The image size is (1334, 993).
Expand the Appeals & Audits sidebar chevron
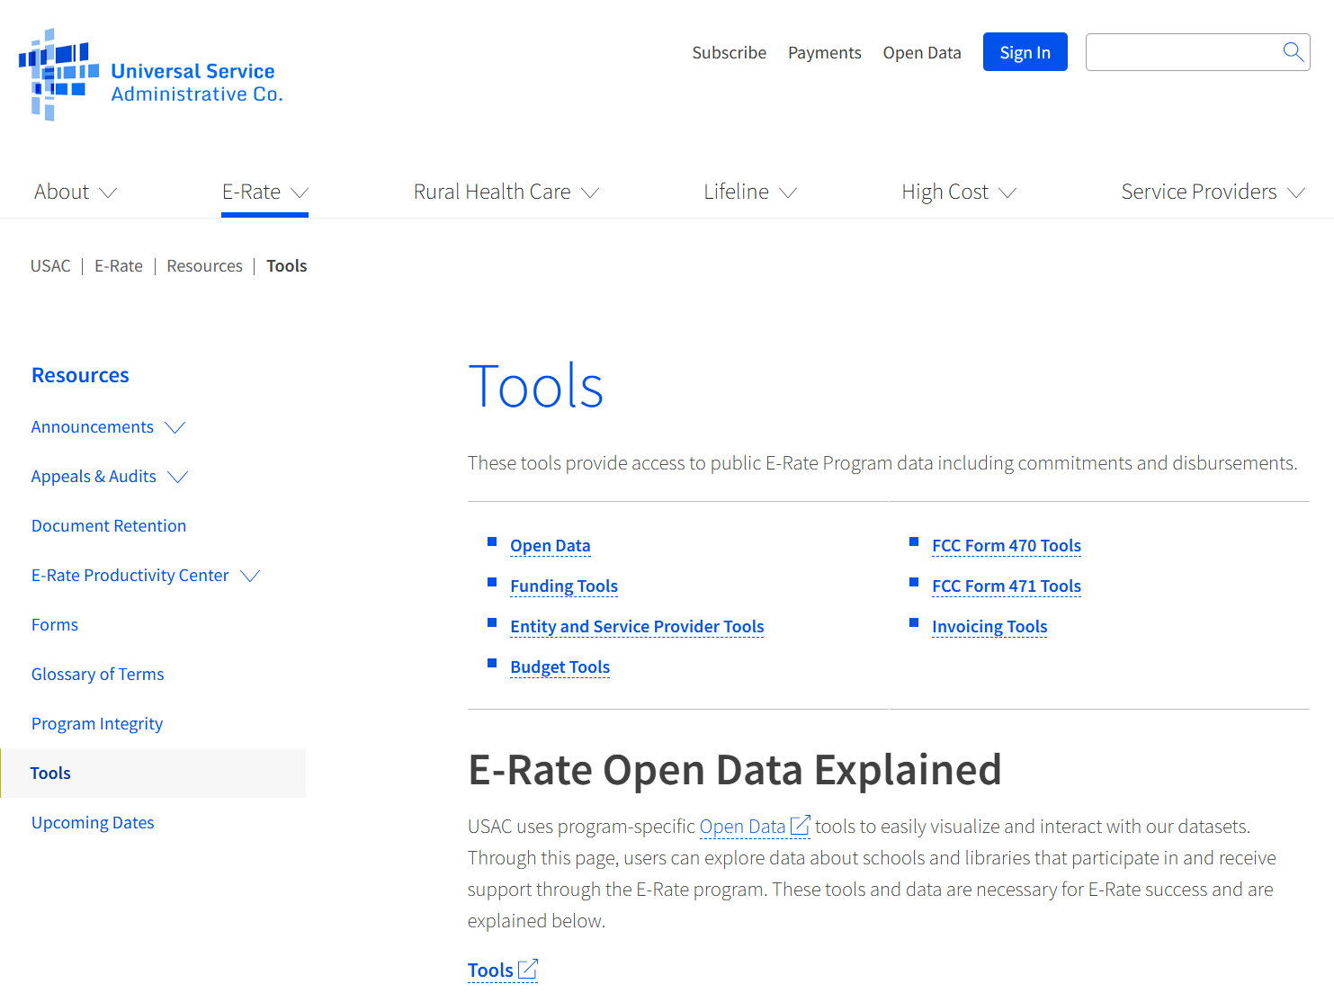coord(178,477)
